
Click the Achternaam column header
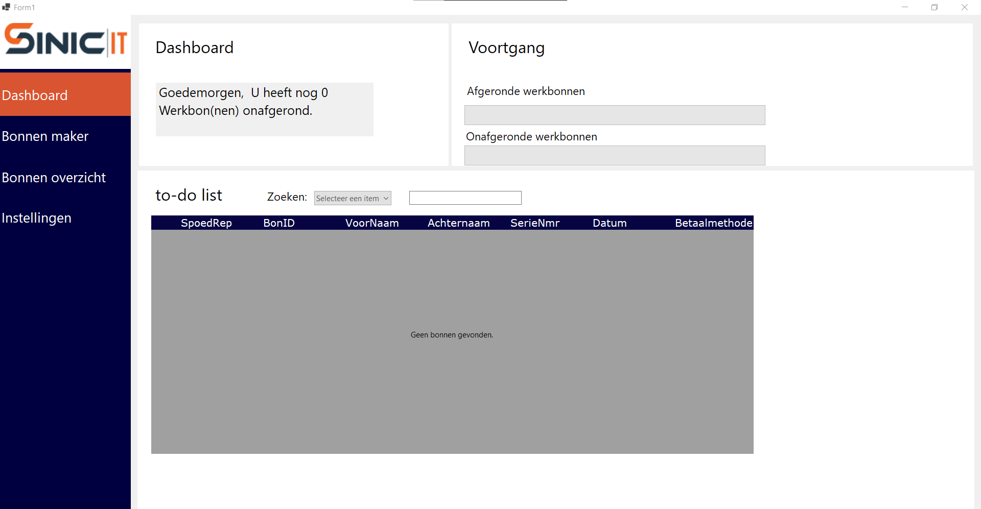point(458,223)
